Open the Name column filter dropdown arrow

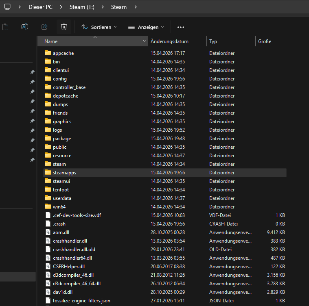pyautogui.click(x=145, y=41)
